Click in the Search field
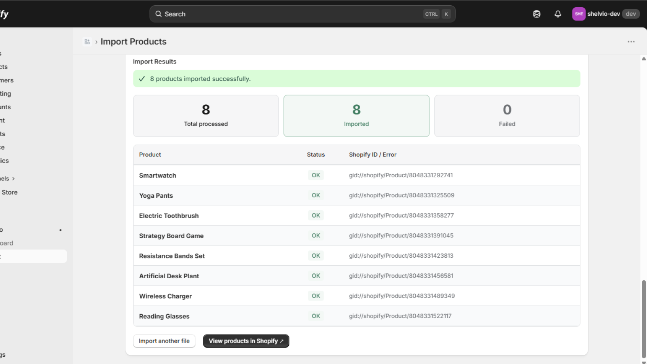 tap(302, 14)
